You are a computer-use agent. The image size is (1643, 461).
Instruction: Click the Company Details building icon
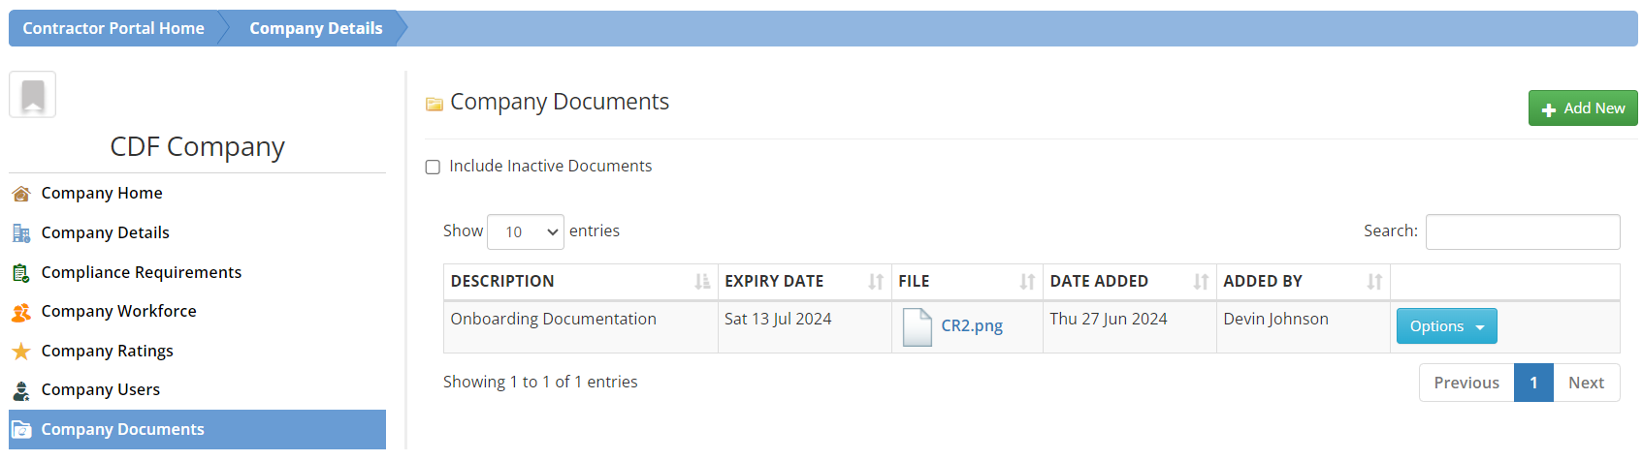(x=21, y=233)
